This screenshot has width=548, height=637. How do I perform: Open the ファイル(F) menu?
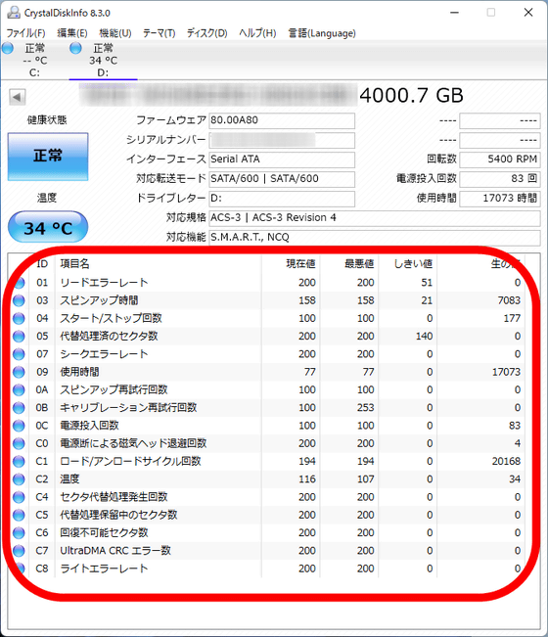pos(26,33)
